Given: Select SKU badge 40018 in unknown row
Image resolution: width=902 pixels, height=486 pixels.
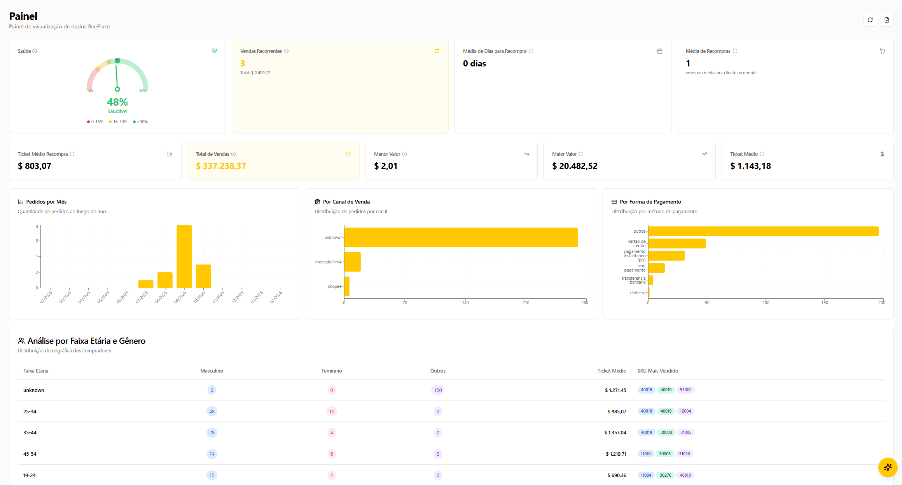Looking at the screenshot, I should (x=646, y=390).
